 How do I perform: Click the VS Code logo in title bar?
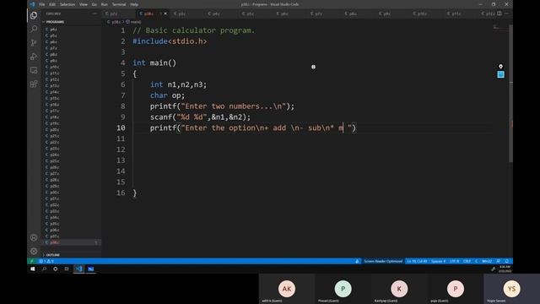[32, 4]
